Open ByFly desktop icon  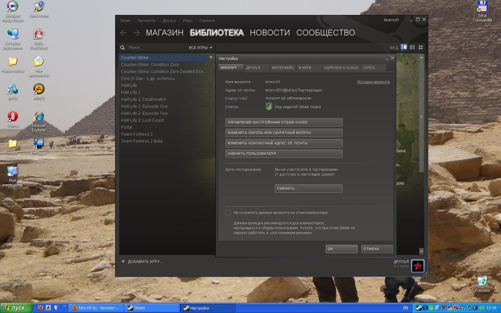(x=13, y=92)
